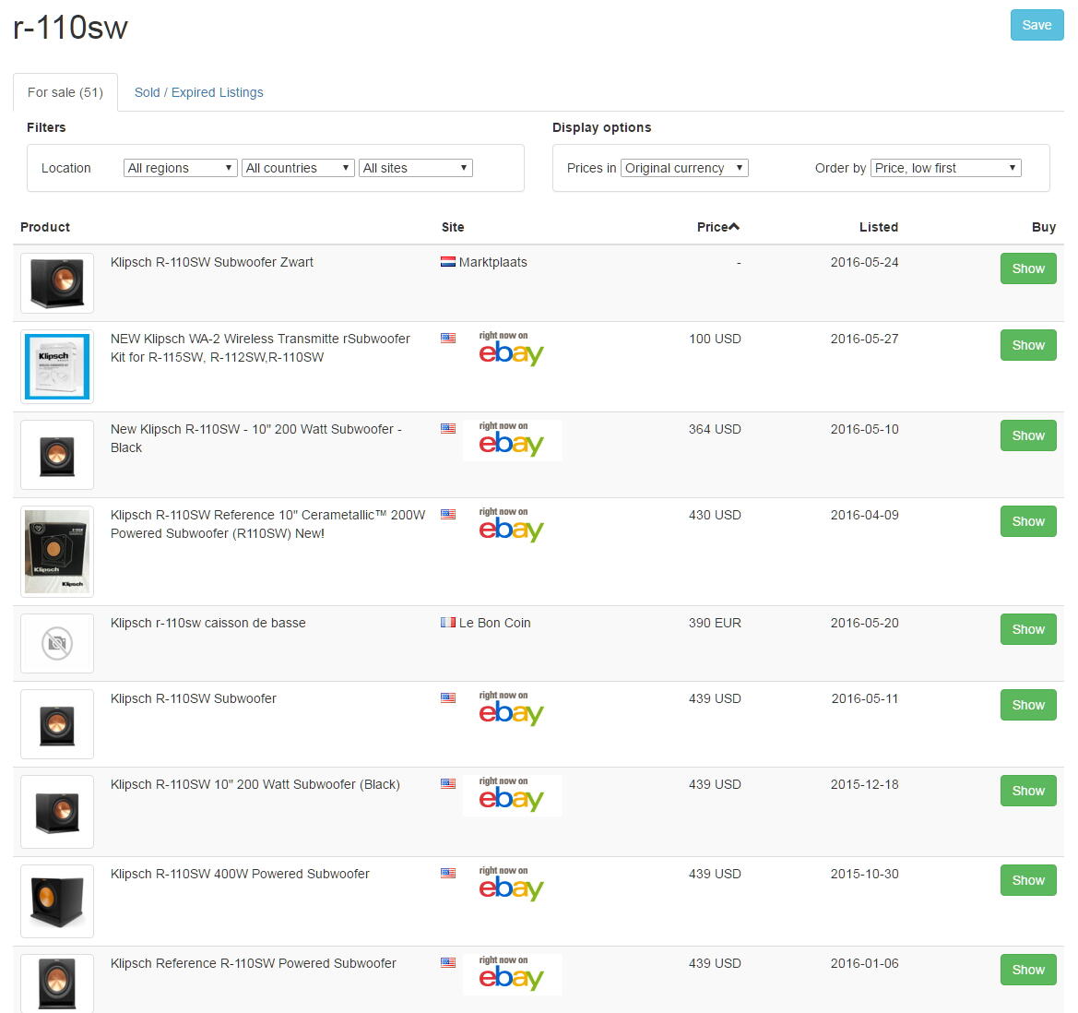Image resolution: width=1078 pixels, height=1013 pixels.
Task: Click the 100 USD price
Action: [715, 339]
